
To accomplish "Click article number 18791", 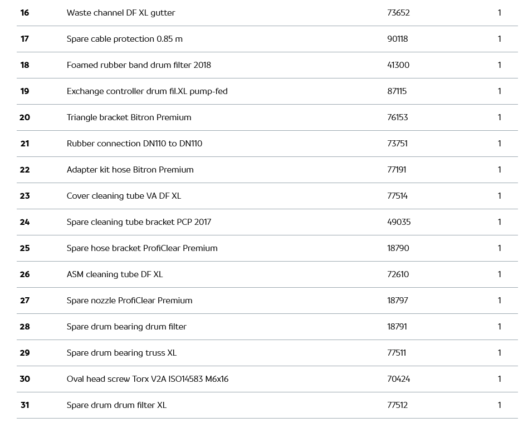I will tap(397, 327).
